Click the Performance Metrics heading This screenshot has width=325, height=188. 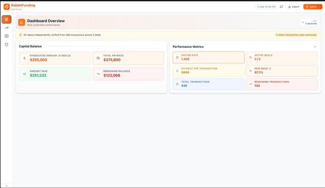(188, 47)
